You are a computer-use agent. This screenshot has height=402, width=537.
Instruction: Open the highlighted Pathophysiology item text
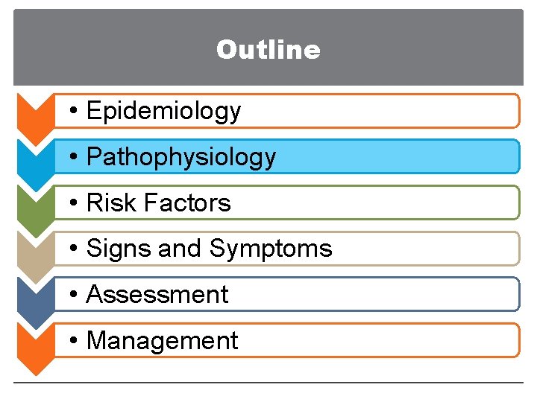point(181,157)
